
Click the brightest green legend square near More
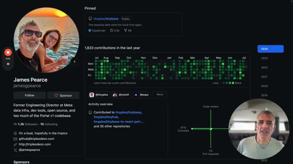pyautogui.click(x=233, y=83)
